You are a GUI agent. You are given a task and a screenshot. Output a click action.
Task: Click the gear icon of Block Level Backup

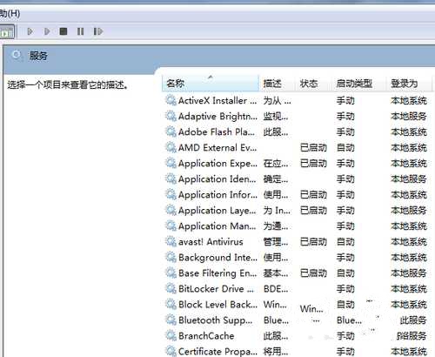click(x=171, y=304)
